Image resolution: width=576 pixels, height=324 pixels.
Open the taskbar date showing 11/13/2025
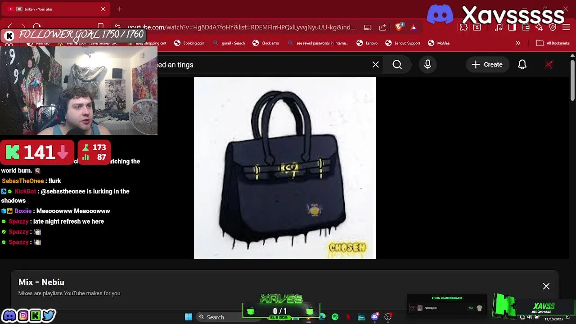click(x=553, y=319)
